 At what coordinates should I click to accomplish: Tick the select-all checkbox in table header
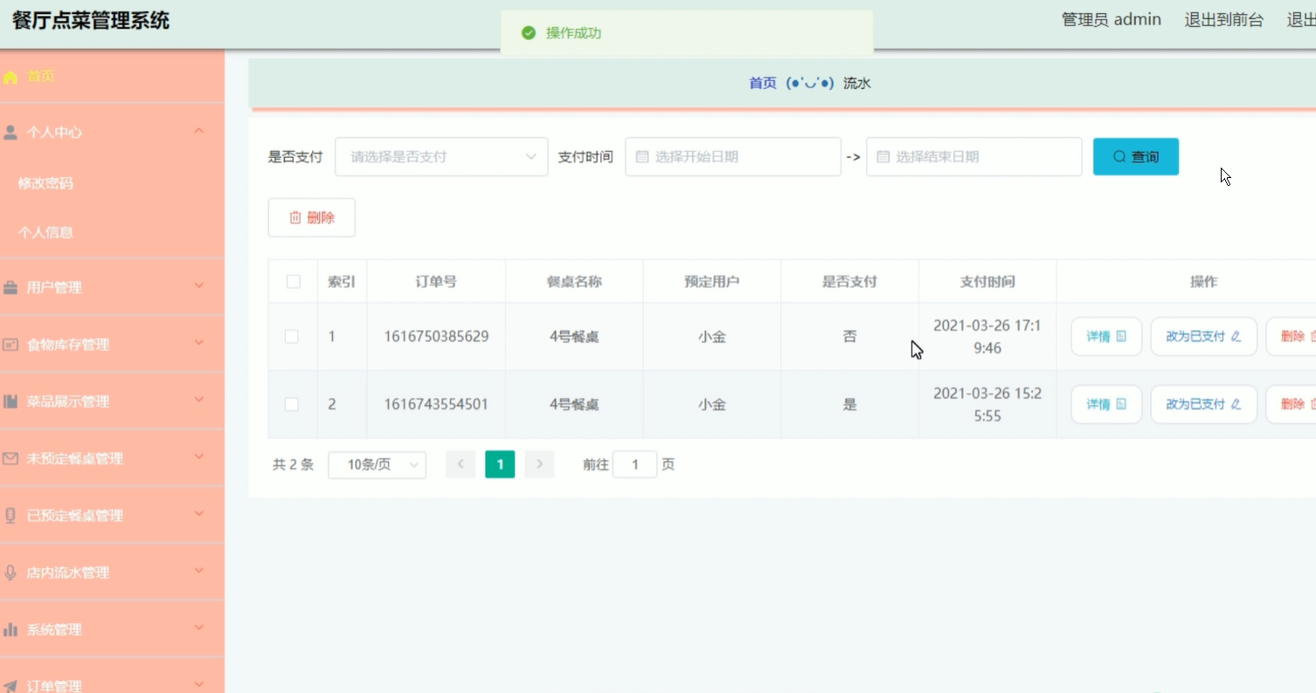click(x=294, y=281)
